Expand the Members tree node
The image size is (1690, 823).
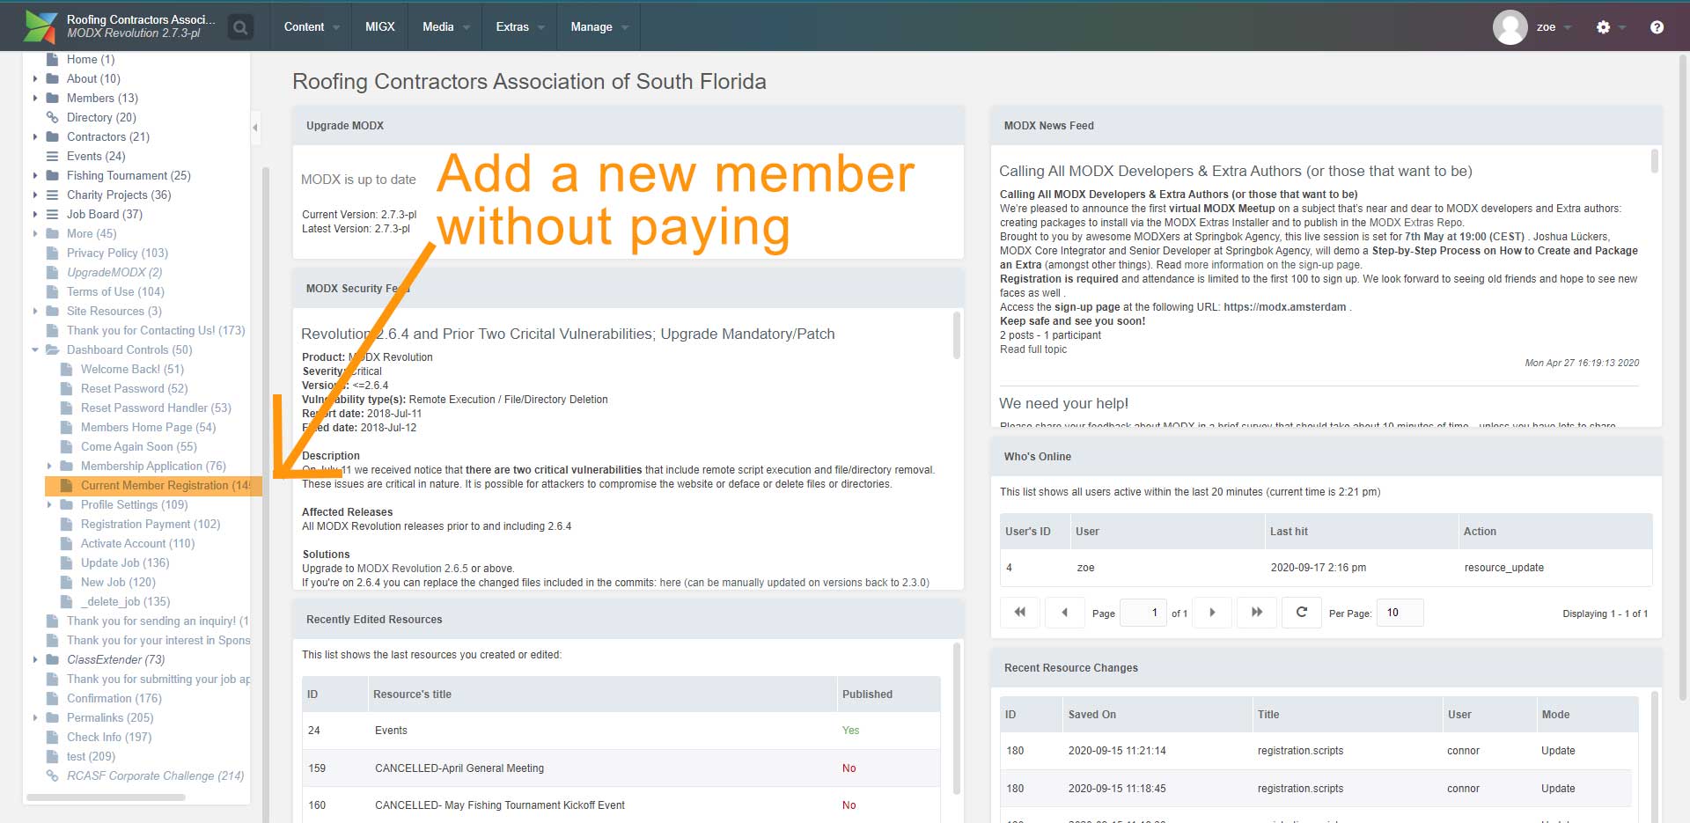[x=35, y=99]
